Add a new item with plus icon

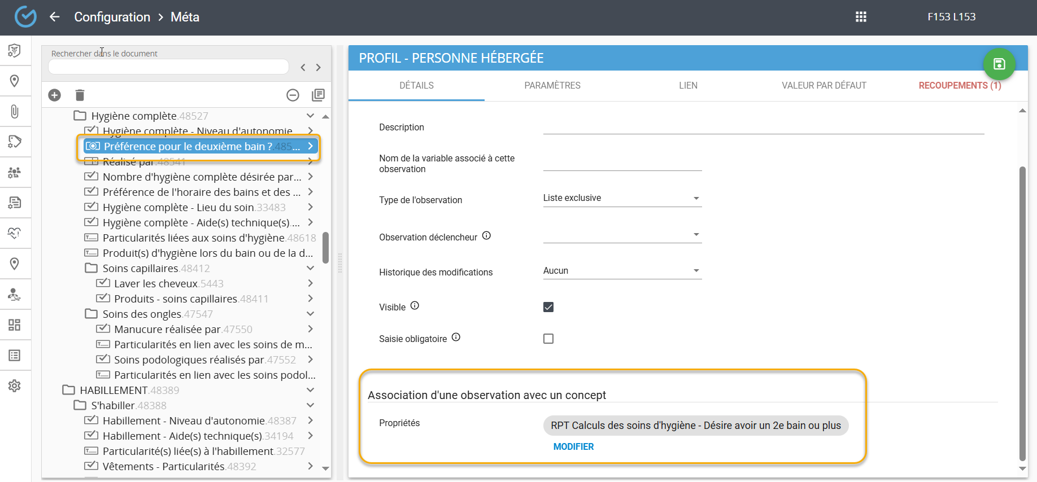tap(55, 95)
